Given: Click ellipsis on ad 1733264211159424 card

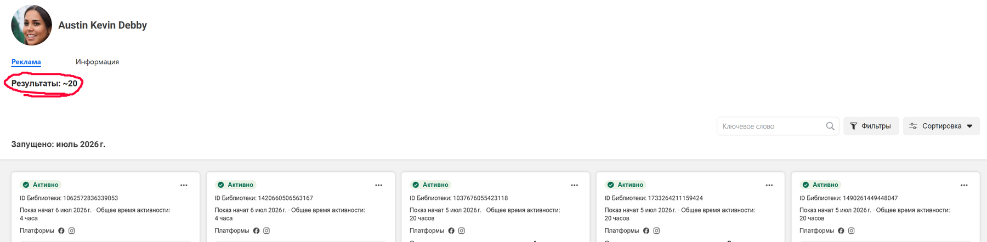Looking at the screenshot, I should (769, 185).
